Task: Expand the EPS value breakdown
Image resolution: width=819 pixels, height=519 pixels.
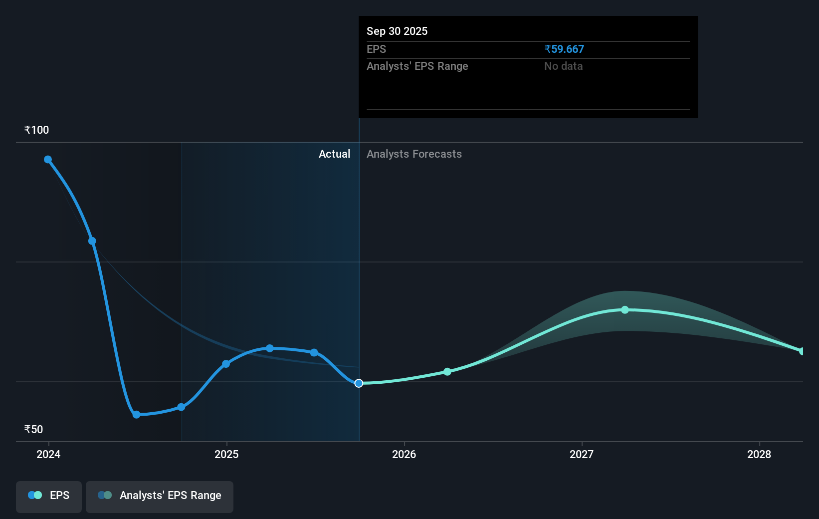Action: tap(377, 49)
